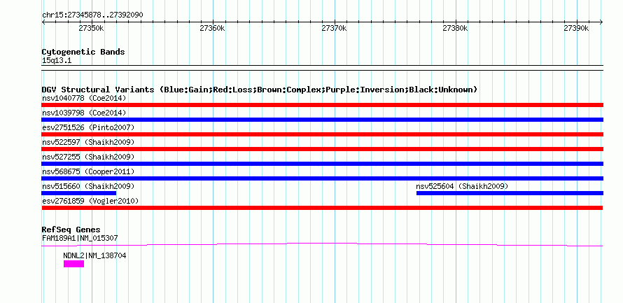Click the Cytogenetic Bands track heading
The width and height of the screenshot is (623, 303).
pos(83,52)
